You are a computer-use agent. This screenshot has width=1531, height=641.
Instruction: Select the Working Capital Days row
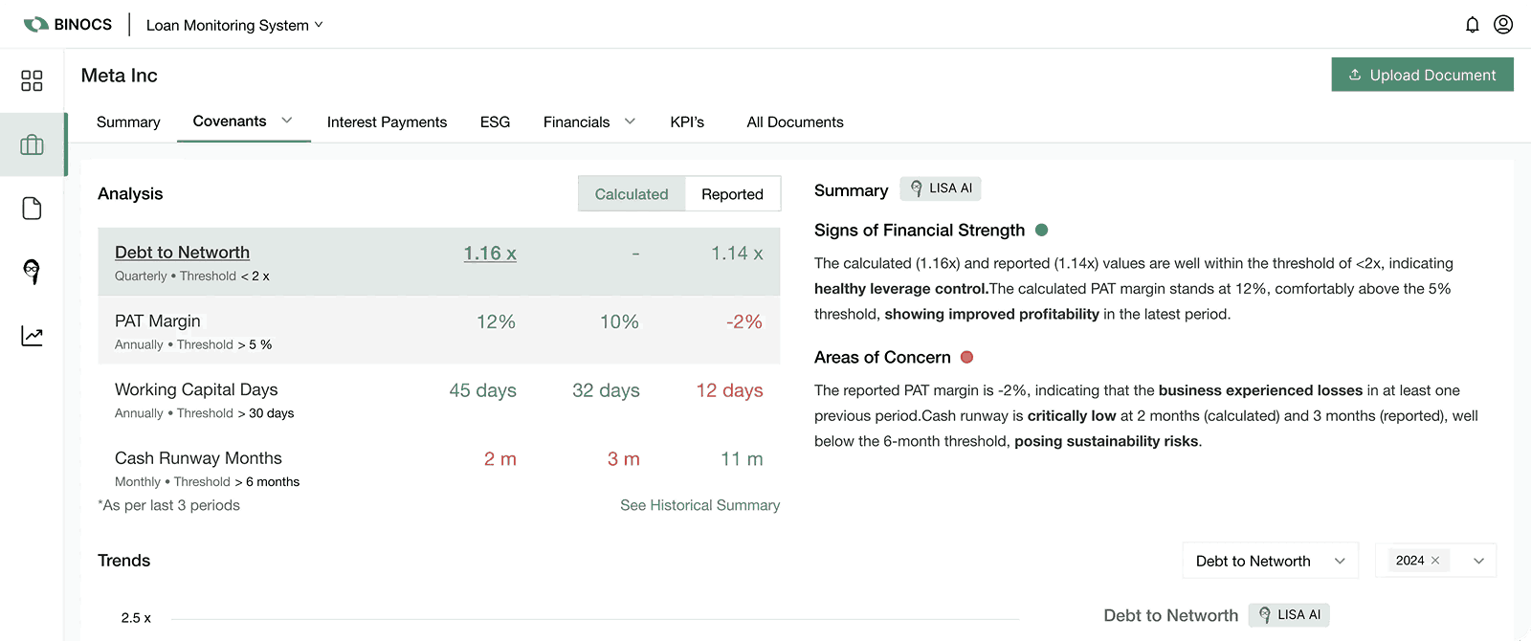coord(439,399)
